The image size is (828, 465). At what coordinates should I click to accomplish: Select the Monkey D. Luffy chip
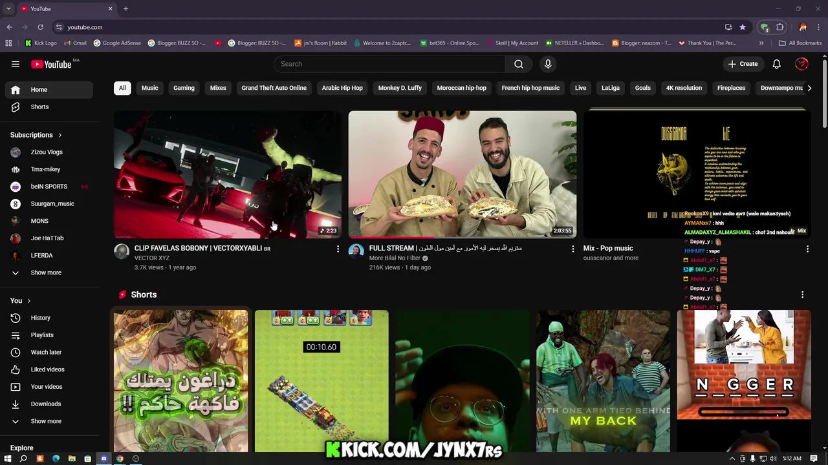[x=400, y=88]
